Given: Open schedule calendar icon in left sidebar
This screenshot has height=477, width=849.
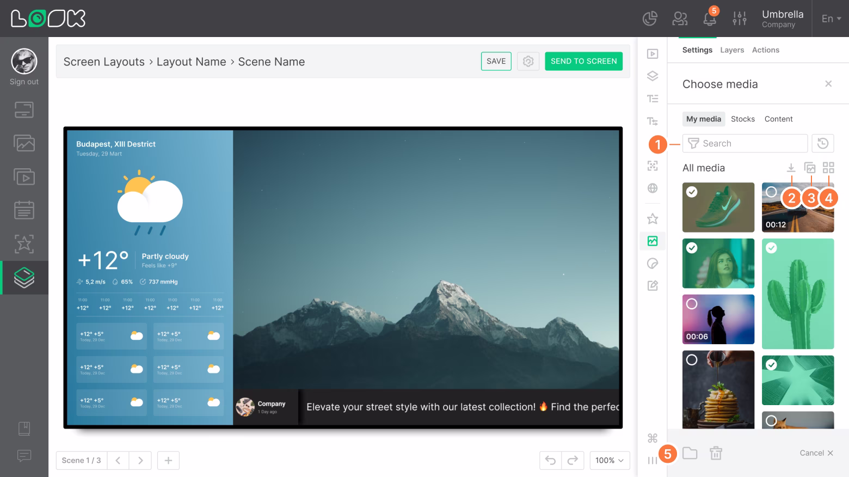Looking at the screenshot, I should click(24, 210).
